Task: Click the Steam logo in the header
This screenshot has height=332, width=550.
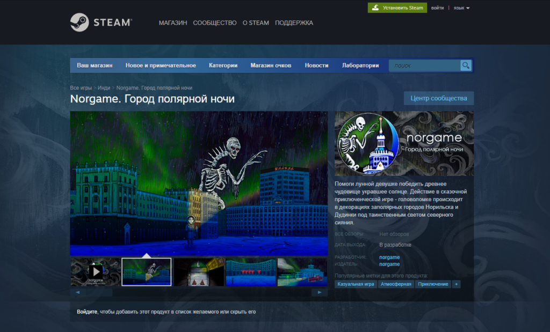Action: tap(101, 23)
